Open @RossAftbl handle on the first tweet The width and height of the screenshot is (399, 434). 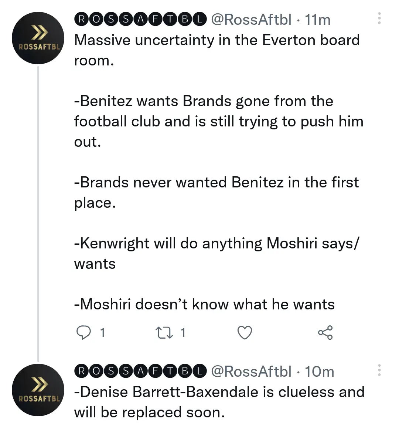point(251,20)
